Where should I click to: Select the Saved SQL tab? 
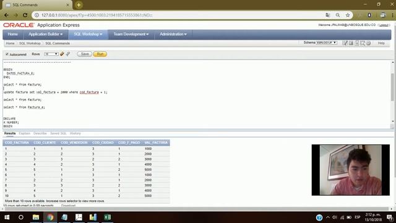pos(58,133)
